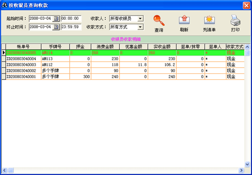Sort by the 实收金额 column header
This screenshot has height=175, width=252.
coord(162,47)
